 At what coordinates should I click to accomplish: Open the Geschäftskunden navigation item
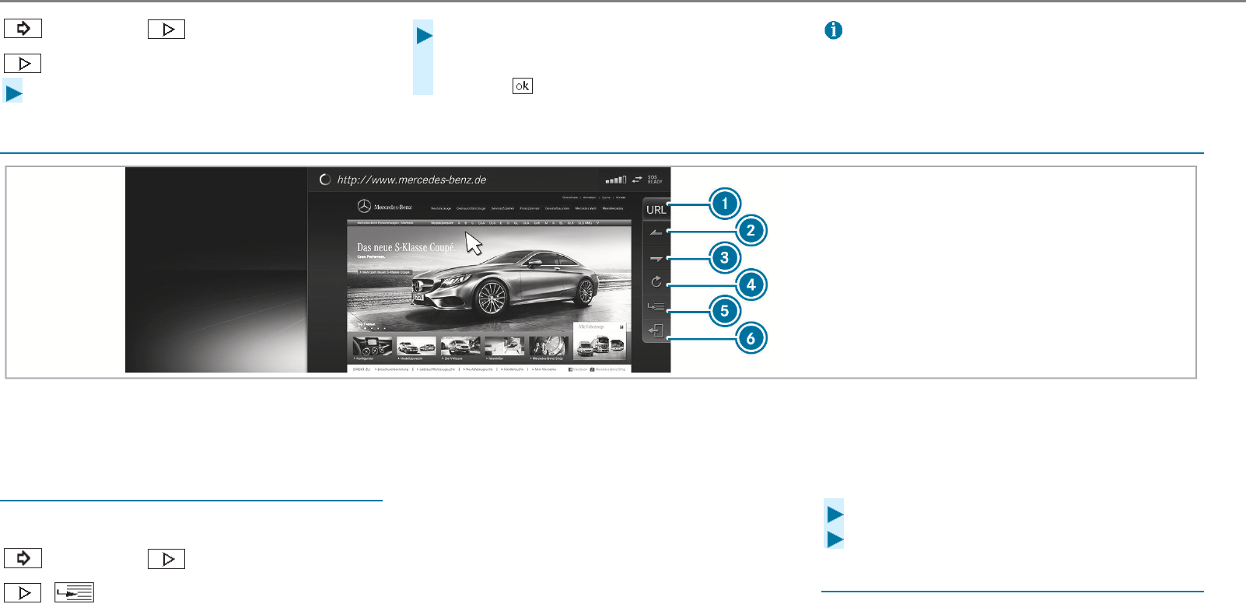(557, 208)
